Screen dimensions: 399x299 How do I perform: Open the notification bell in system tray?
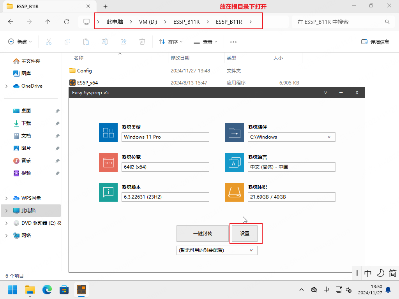click(x=388, y=290)
